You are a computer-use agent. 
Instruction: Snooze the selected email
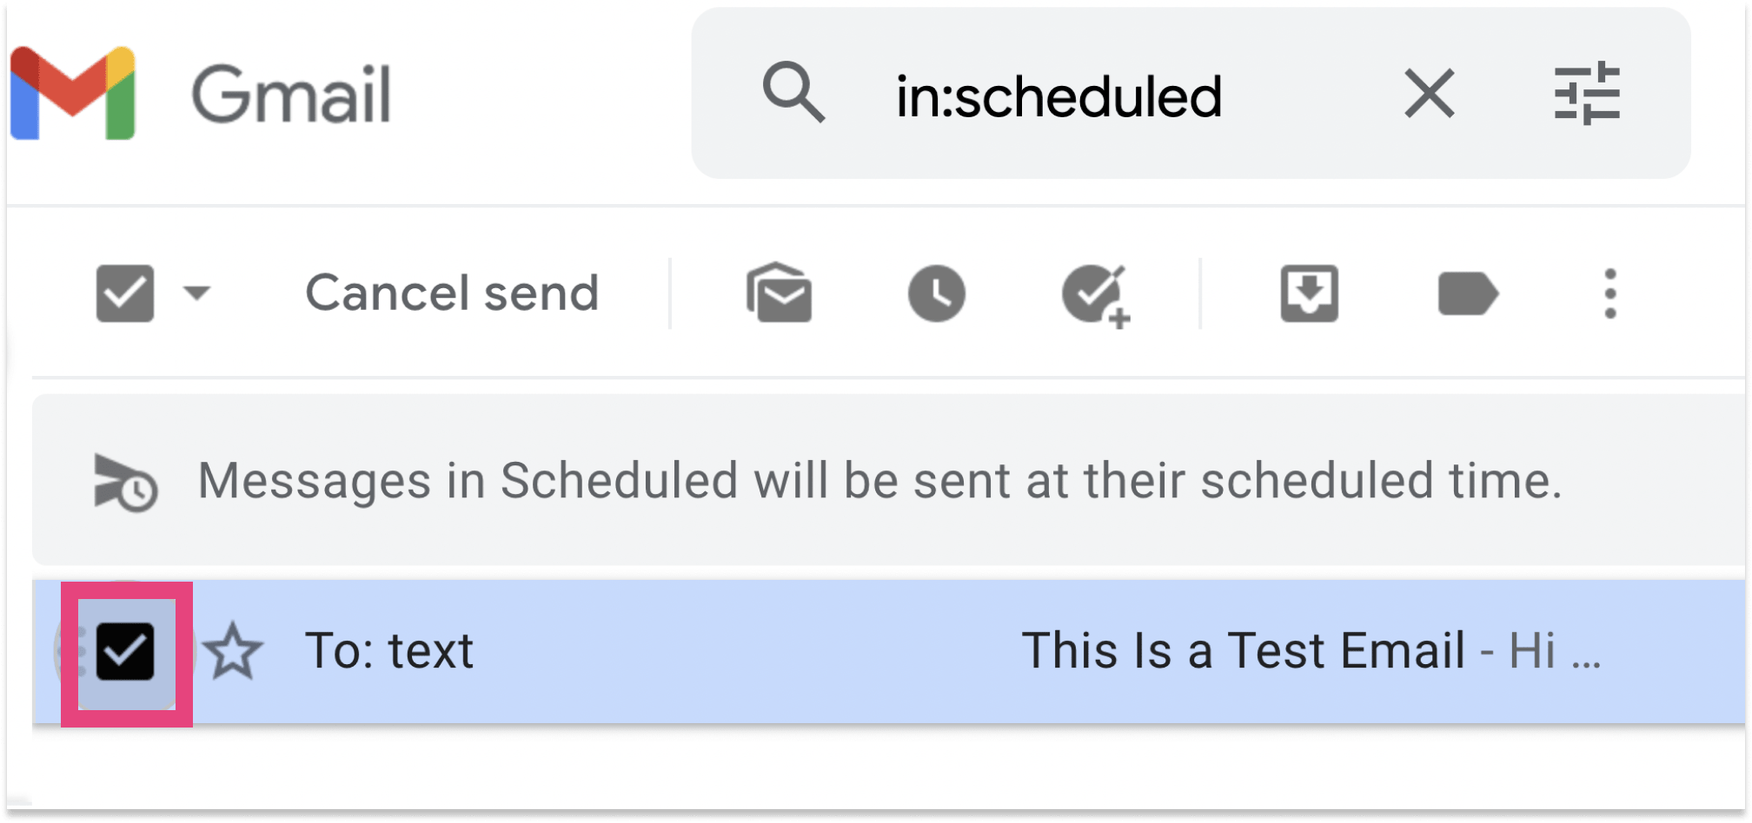coord(936,293)
